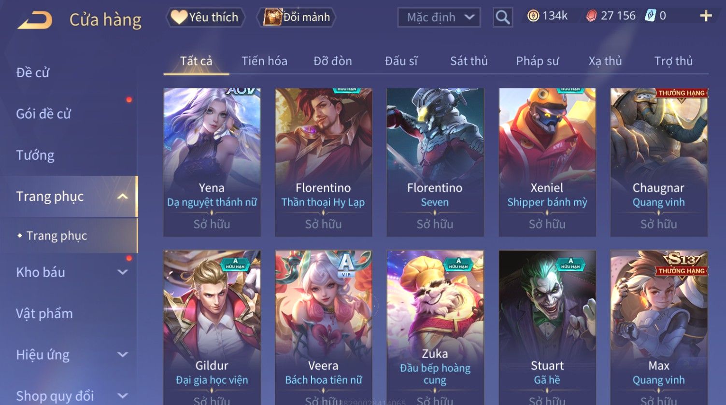Open the Mặc định sort dropdown
Image resolution: width=726 pixels, height=405 pixels.
pyautogui.click(x=439, y=18)
